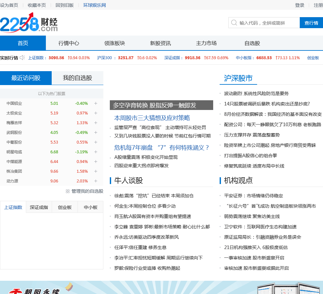The image size is (323, 294).
Task: Click the 朝阳永续 banner advertisement
Action: click(161, 288)
